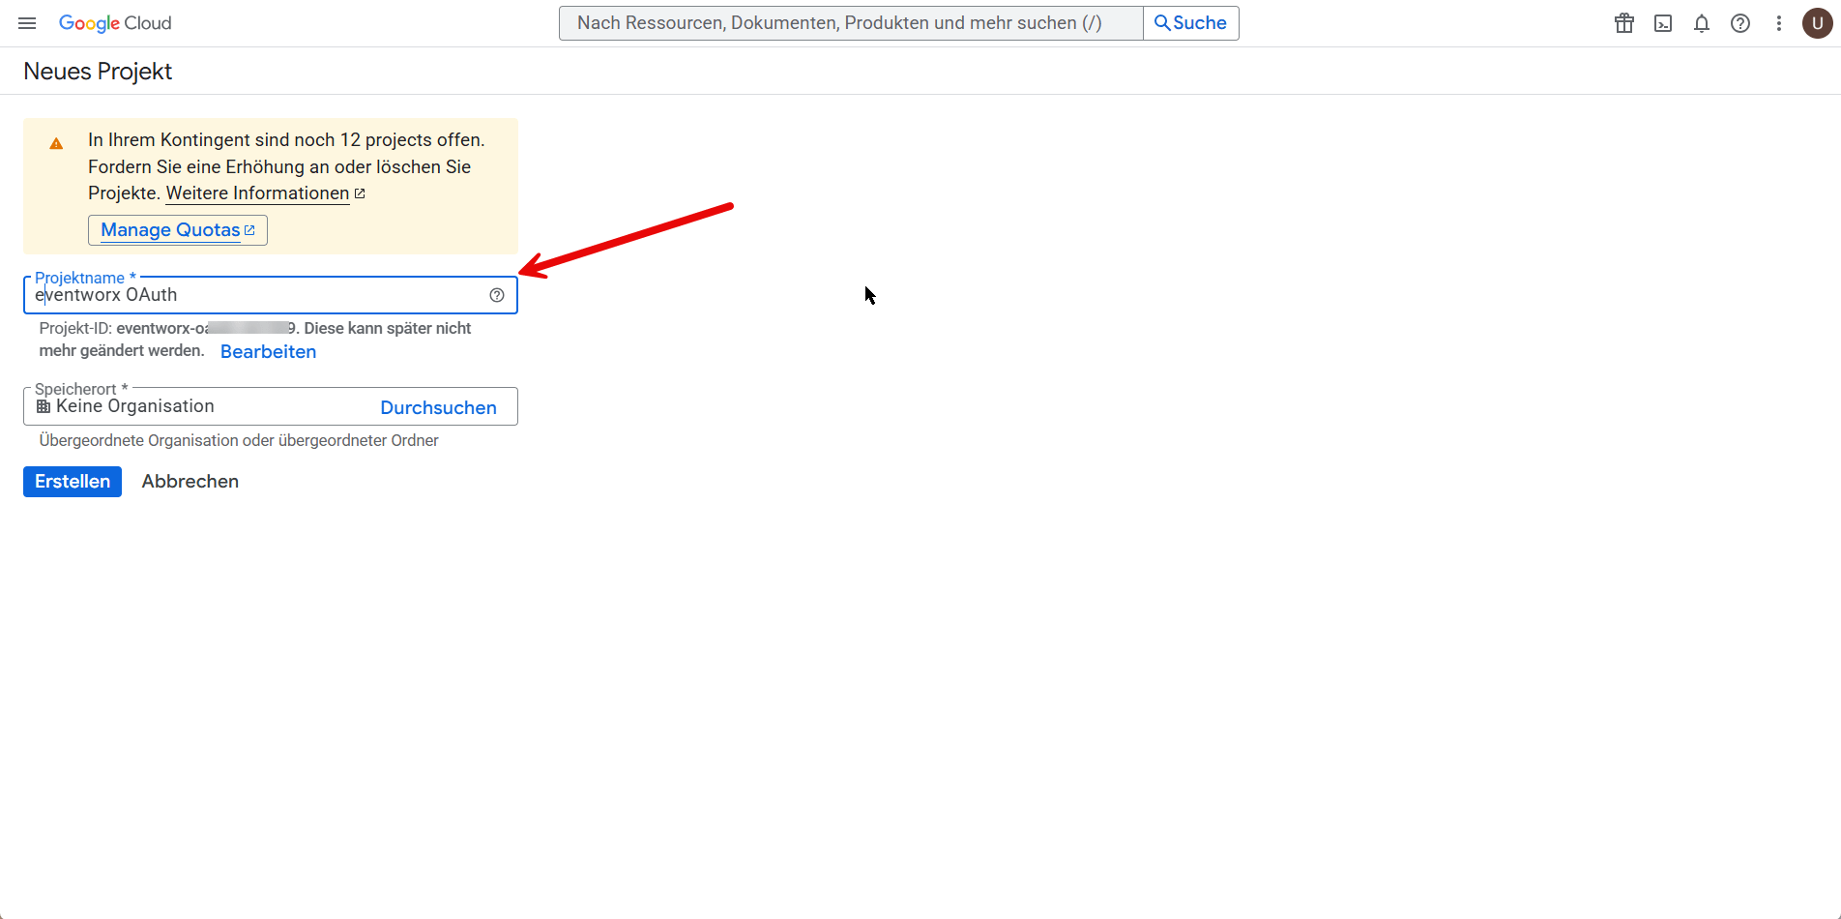Image resolution: width=1841 pixels, height=919 pixels.
Task: Open the three-dot settings menu
Action: click(x=1779, y=23)
